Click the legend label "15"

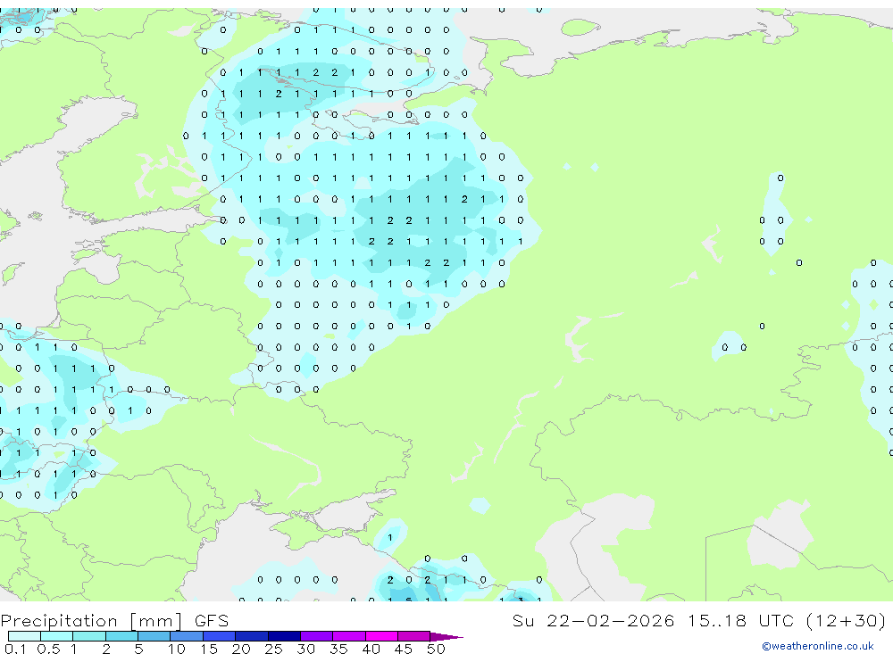pyautogui.click(x=209, y=649)
